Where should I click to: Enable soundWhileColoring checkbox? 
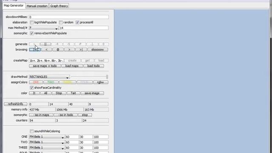[31, 131]
